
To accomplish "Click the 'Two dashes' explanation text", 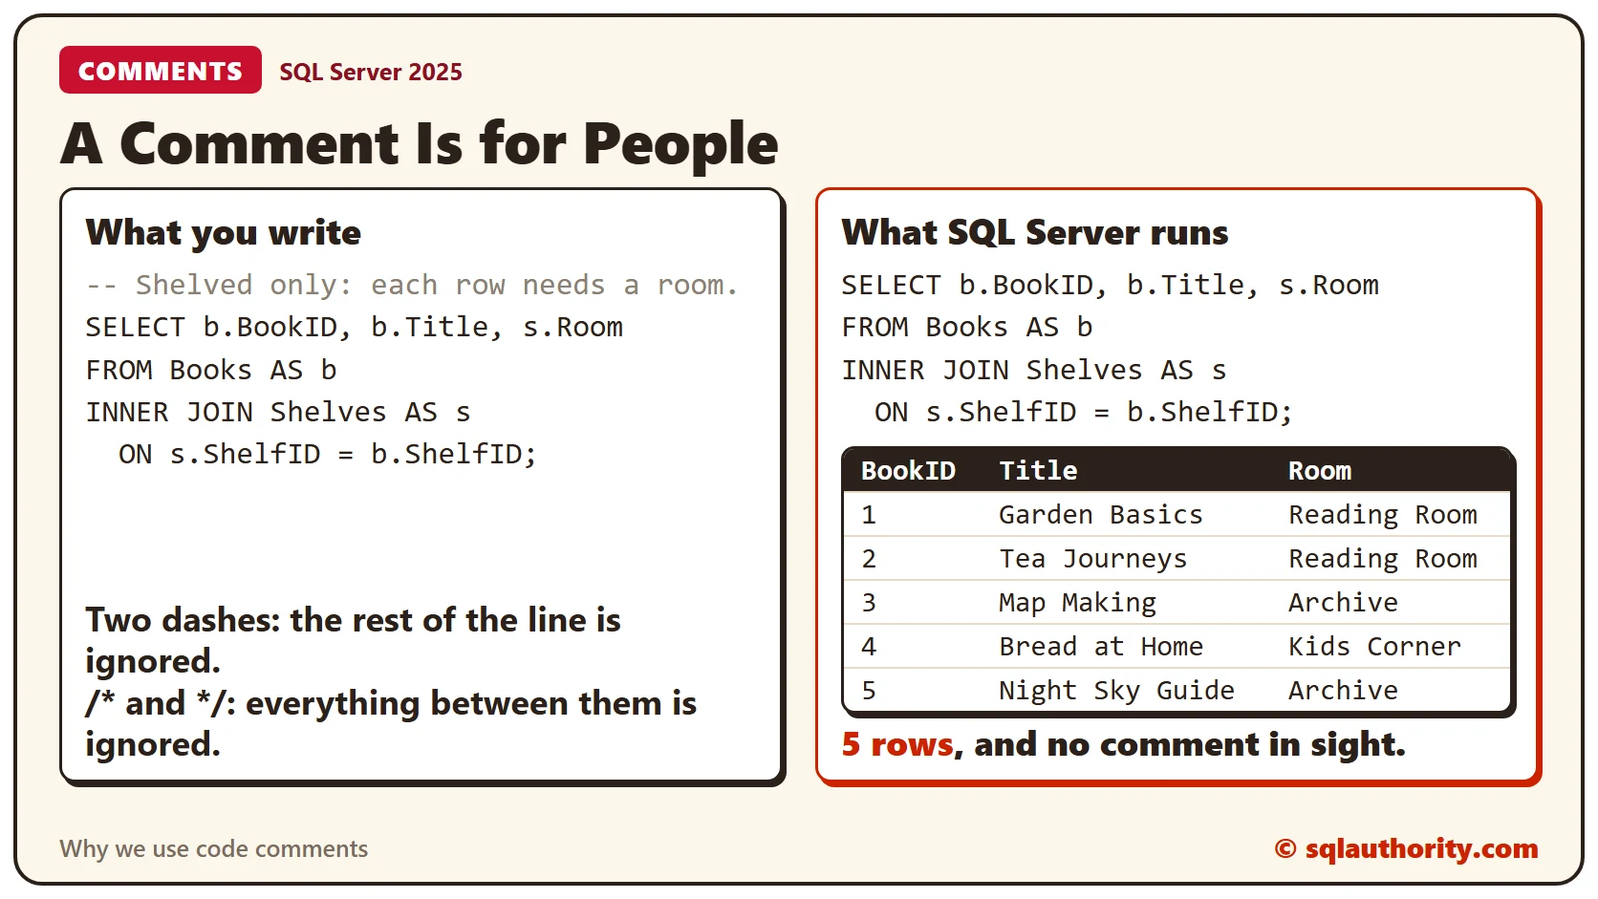I will [353, 640].
